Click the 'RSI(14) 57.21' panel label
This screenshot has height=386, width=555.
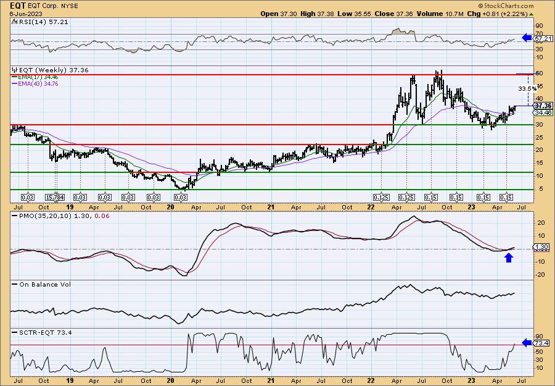coord(43,22)
